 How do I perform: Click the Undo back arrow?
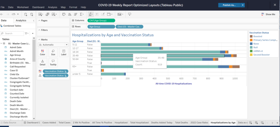(x=2, y=14)
